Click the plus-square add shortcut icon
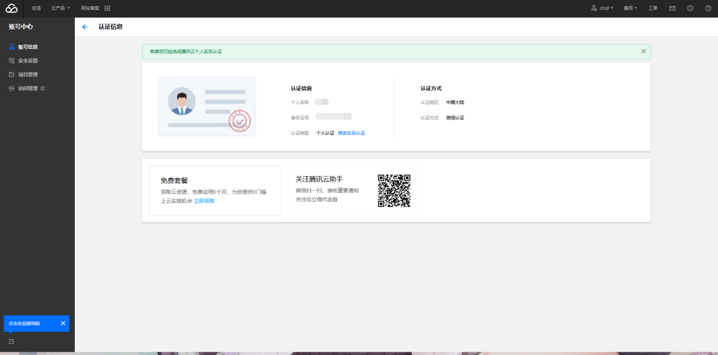This screenshot has height=355, width=718. (108, 9)
